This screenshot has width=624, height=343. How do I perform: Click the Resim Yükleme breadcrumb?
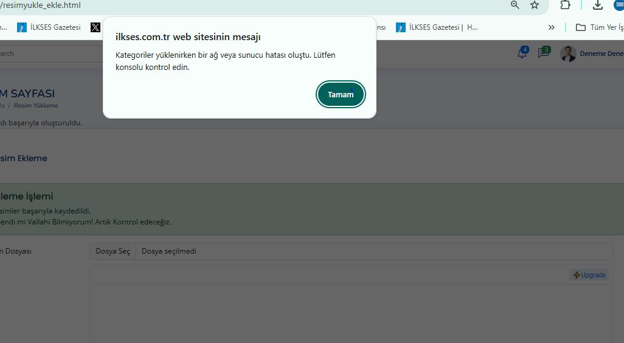[x=36, y=106]
